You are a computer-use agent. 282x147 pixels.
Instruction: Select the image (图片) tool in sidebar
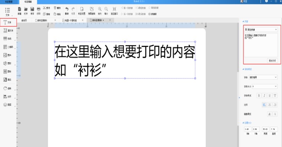[x=7, y=55]
